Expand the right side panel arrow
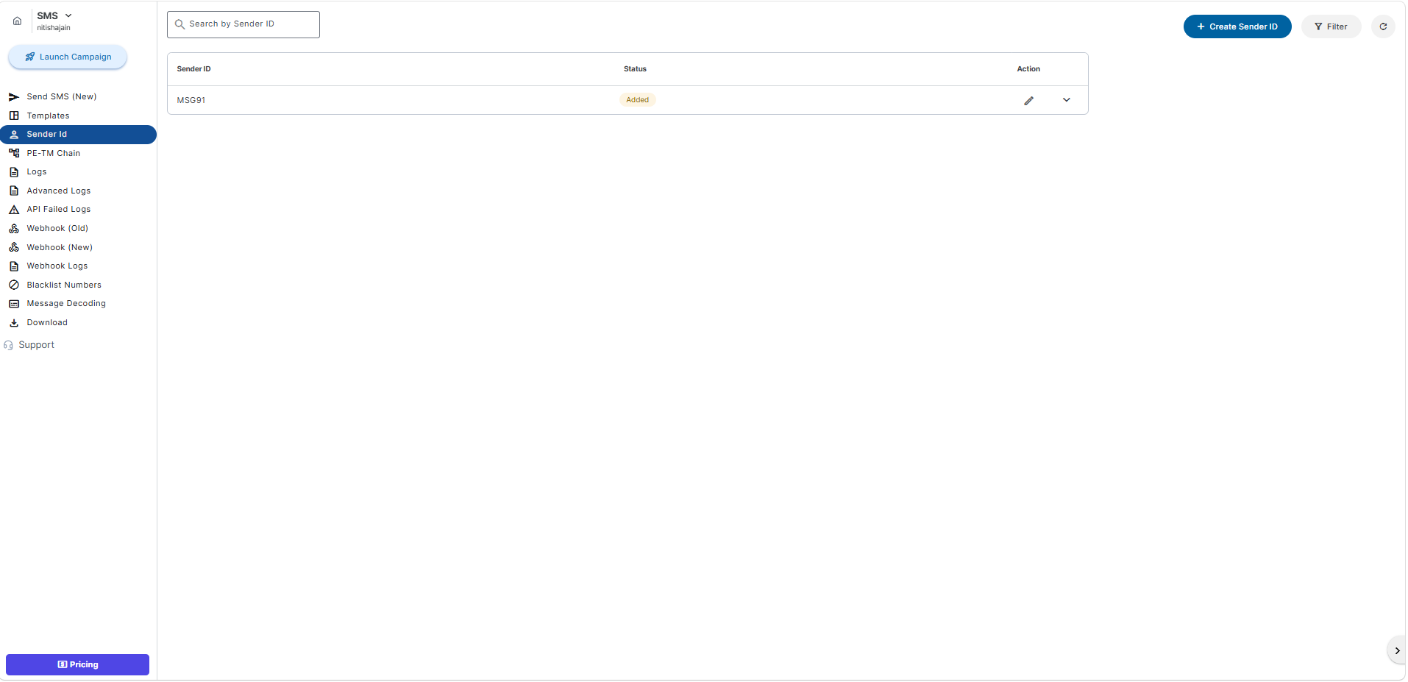Viewport: 1408px width, 682px height. point(1396,651)
